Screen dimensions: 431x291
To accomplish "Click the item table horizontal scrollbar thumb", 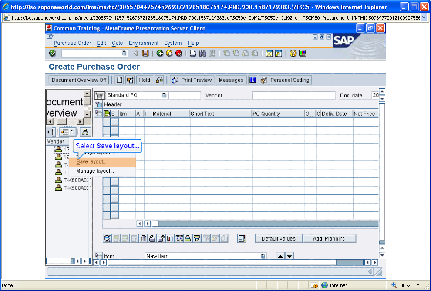I will (155, 224).
